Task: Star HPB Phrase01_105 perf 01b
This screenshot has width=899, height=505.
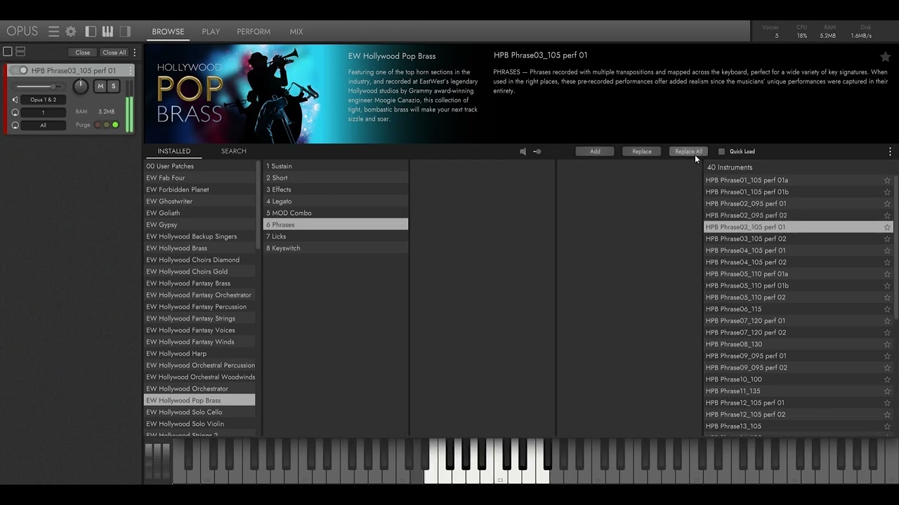Action: point(887,192)
